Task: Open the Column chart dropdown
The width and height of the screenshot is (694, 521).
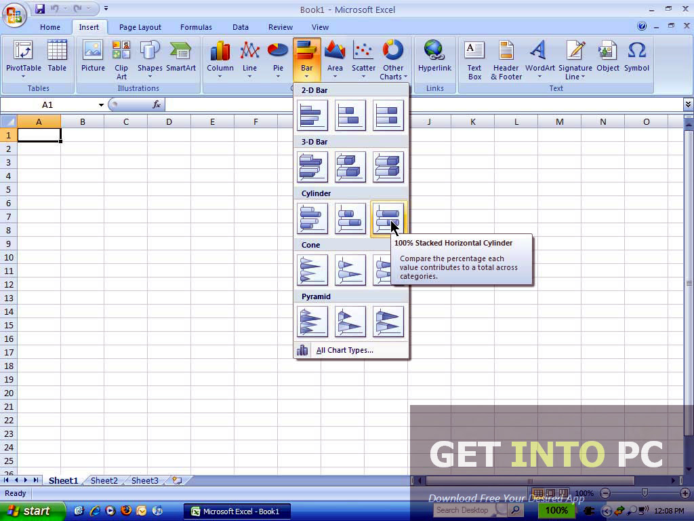Action: click(x=220, y=60)
